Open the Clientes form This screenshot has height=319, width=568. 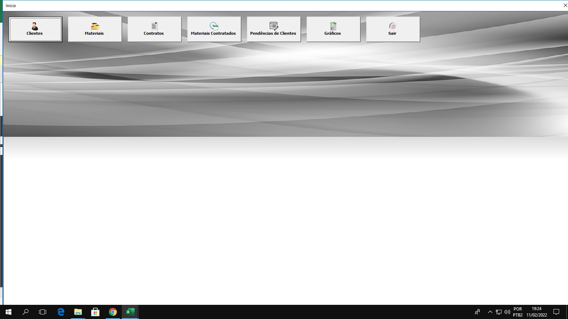click(35, 29)
